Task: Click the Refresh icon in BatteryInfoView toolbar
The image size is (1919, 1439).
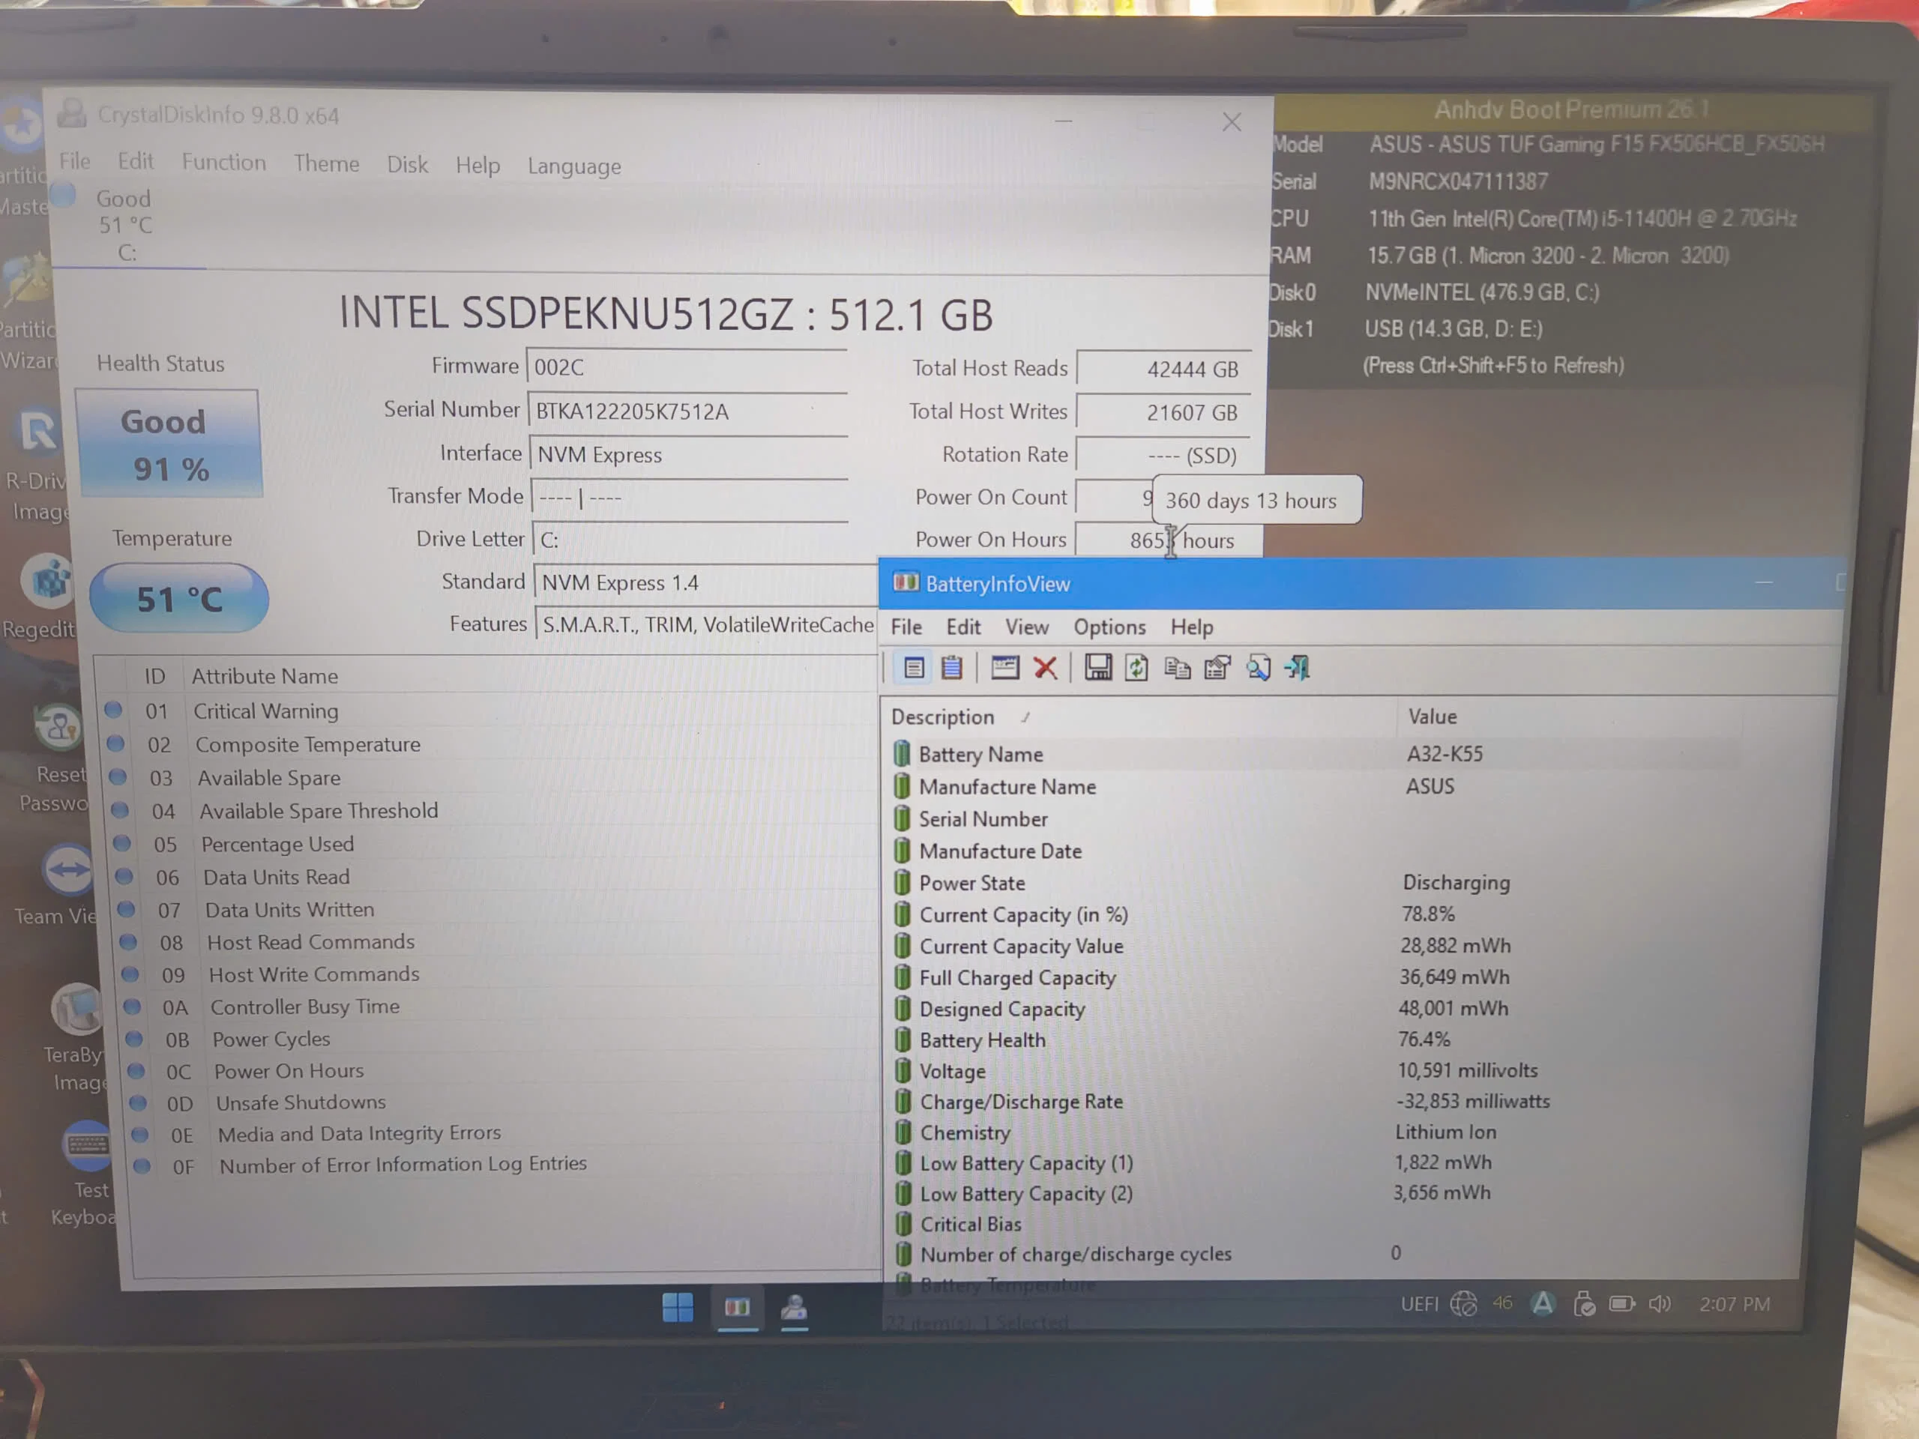Action: (x=1136, y=667)
